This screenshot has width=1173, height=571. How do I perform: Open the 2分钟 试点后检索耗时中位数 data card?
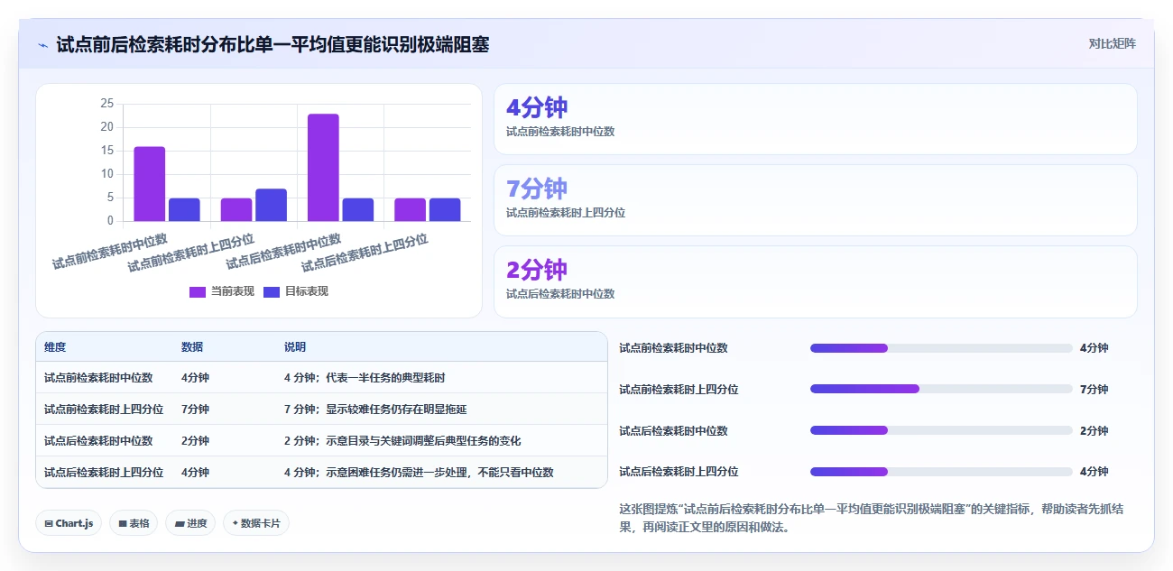click(815, 281)
